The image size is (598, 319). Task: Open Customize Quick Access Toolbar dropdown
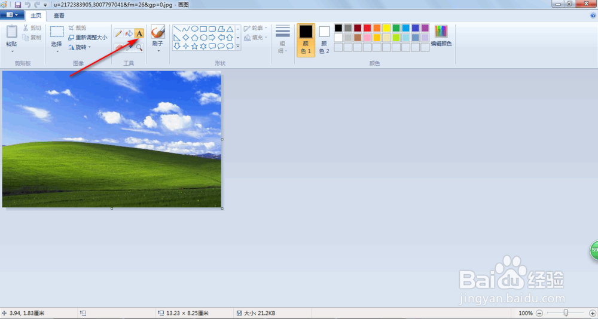[45, 5]
